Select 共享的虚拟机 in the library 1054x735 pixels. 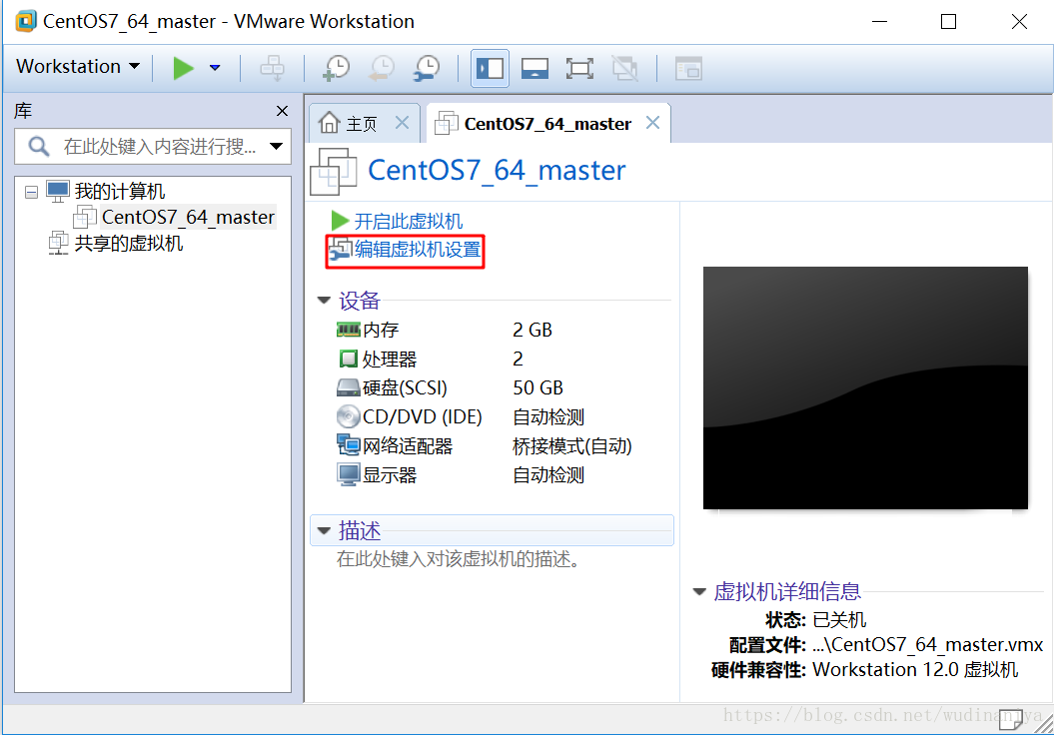129,244
